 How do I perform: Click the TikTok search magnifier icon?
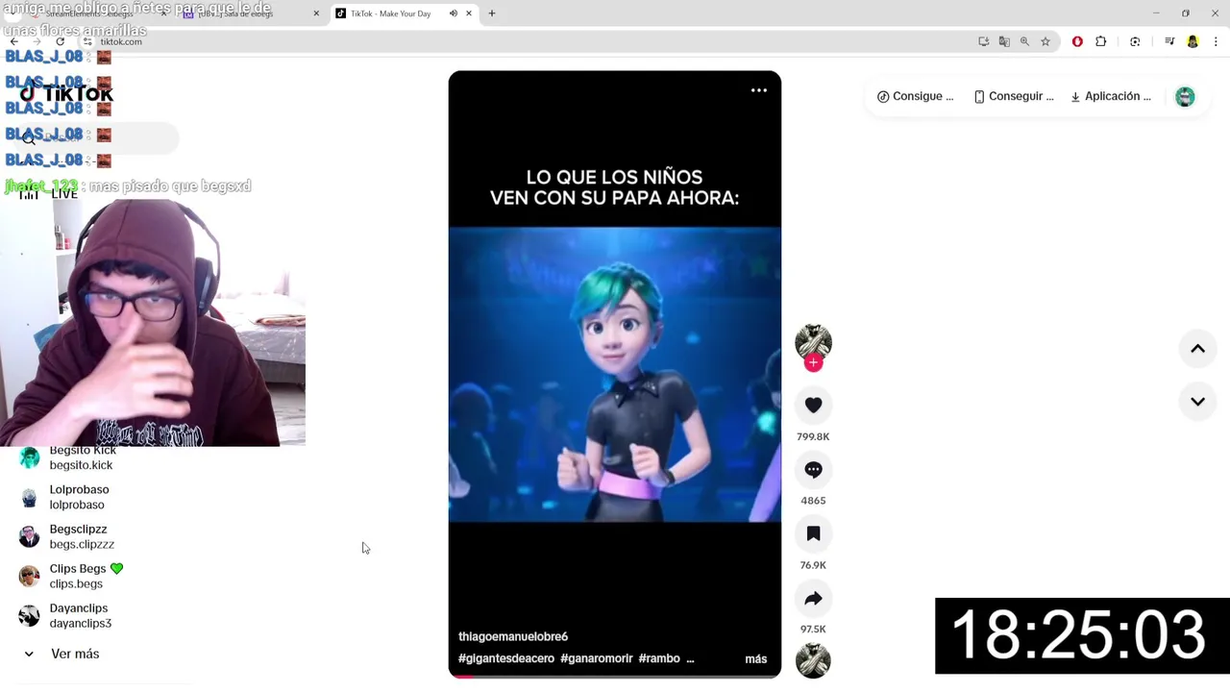[29, 138]
